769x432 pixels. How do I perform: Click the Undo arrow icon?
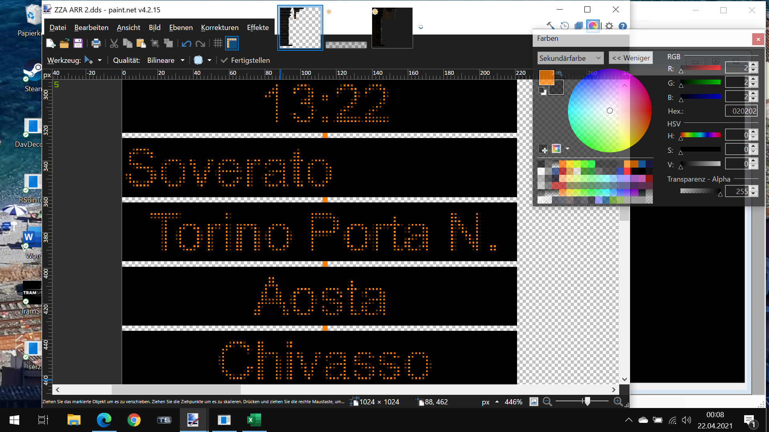pos(186,43)
